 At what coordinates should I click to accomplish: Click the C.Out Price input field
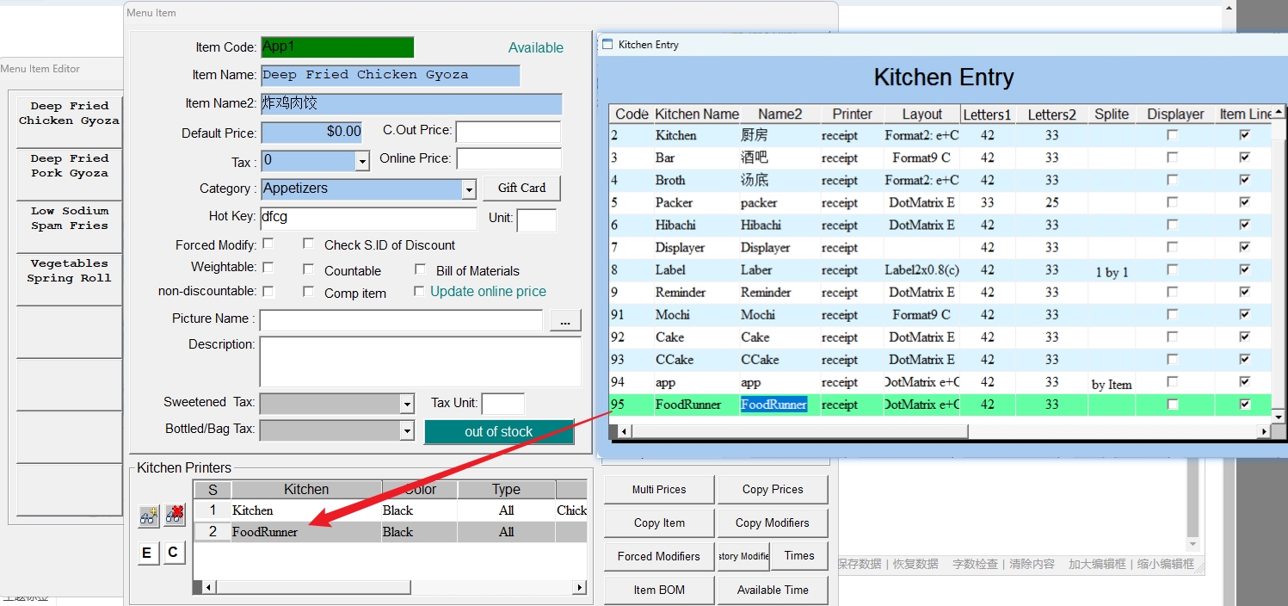(x=508, y=132)
